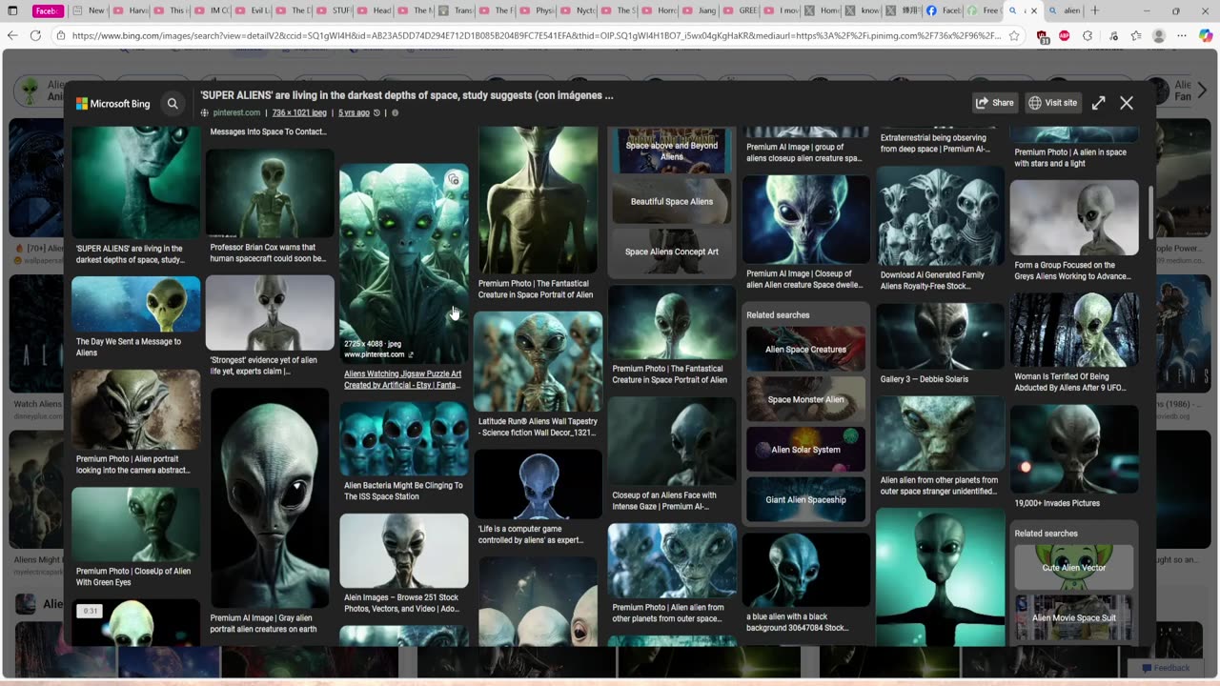Screen dimensions: 1220x686
Task: Switch to the Horror tab
Action: (659, 10)
